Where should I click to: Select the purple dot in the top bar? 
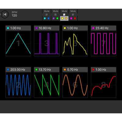coord(54,18)
